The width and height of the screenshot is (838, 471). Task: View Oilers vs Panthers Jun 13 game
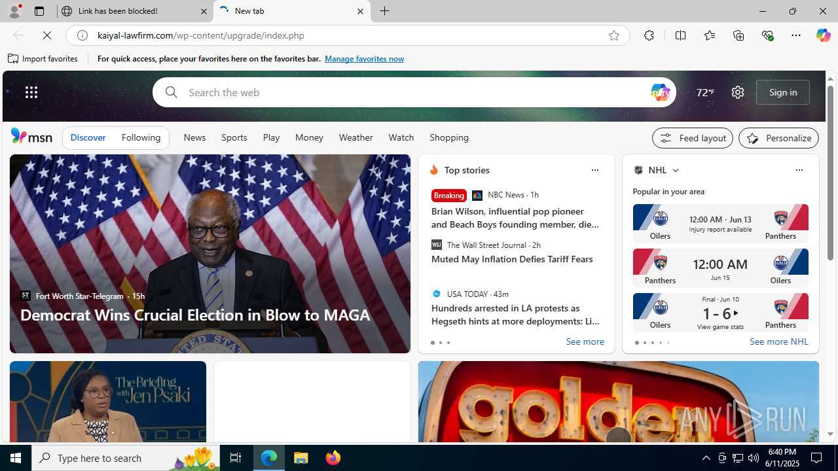pyautogui.click(x=720, y=224)
